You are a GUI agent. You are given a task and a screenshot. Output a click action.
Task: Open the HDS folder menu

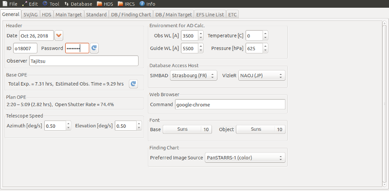click(105, 4)
